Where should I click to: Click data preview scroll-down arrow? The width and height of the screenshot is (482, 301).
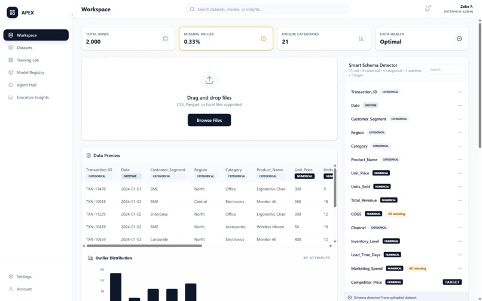tap(335, 241)
